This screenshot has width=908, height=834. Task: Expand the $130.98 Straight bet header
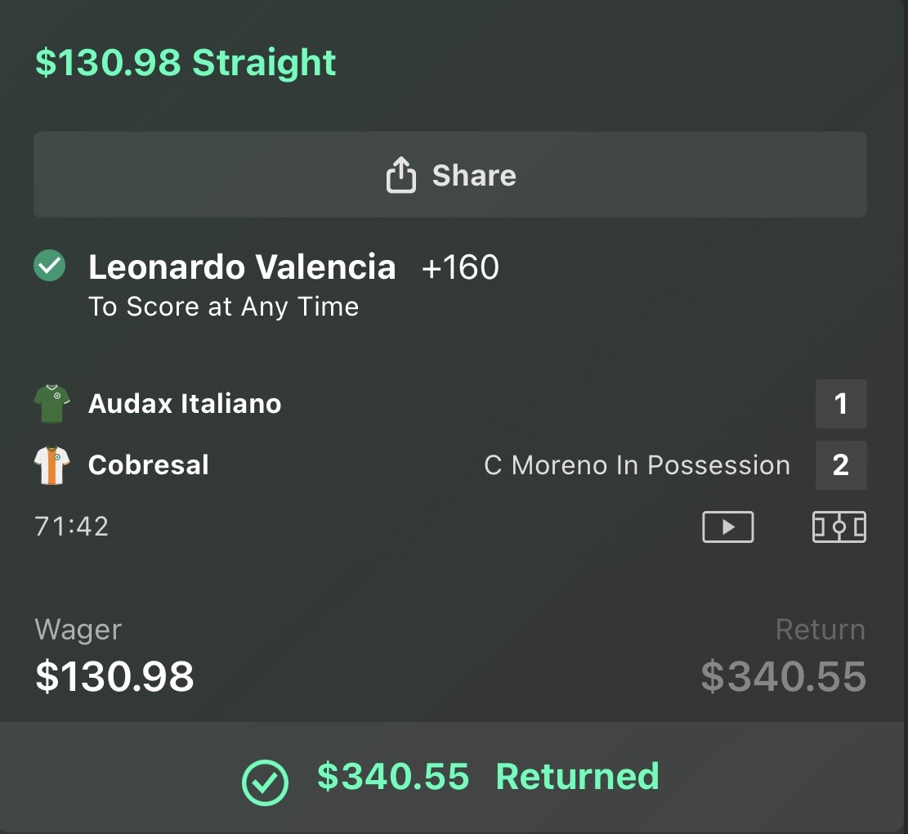click(186, 63)
